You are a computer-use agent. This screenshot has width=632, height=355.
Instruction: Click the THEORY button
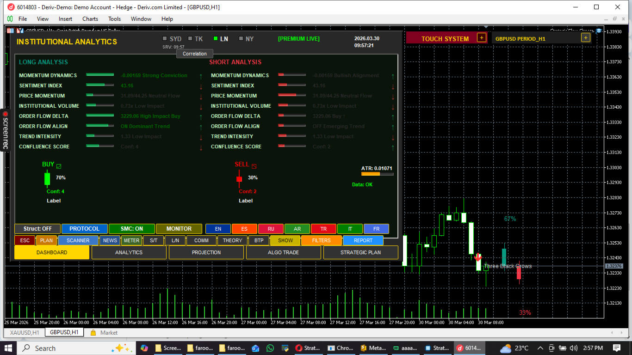click(x=232, y=240)
